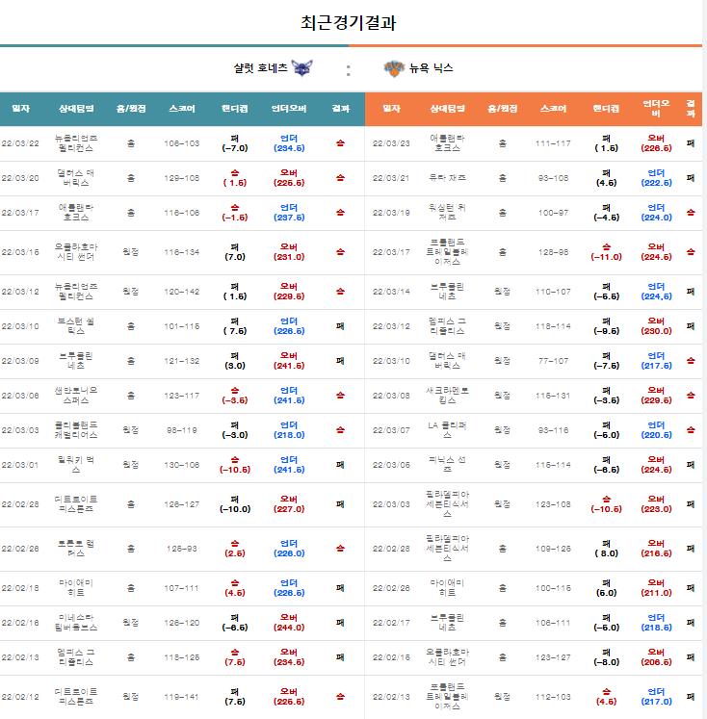Click the 120-142 score cell
The image size is (707, 719).
[182, 292]
